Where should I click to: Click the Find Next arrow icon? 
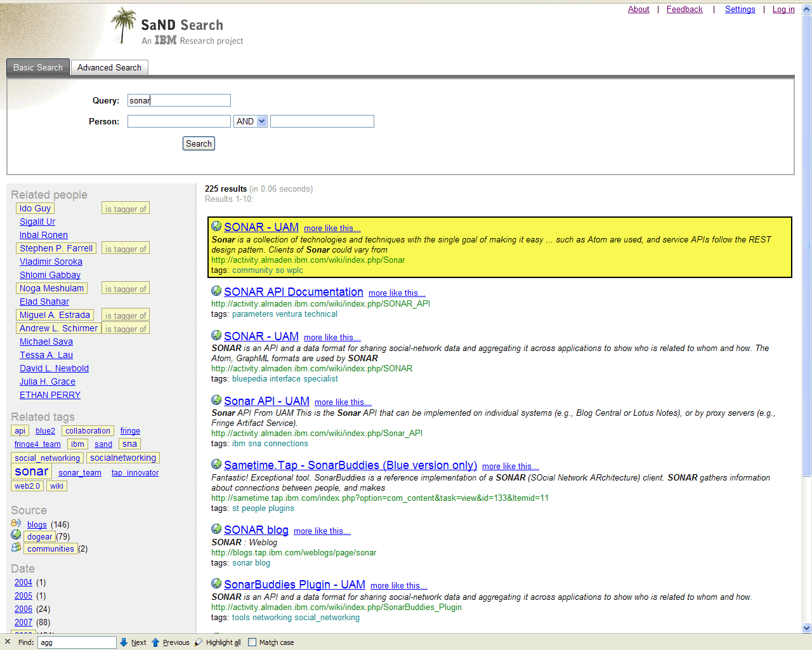click(x=124, y=642)
